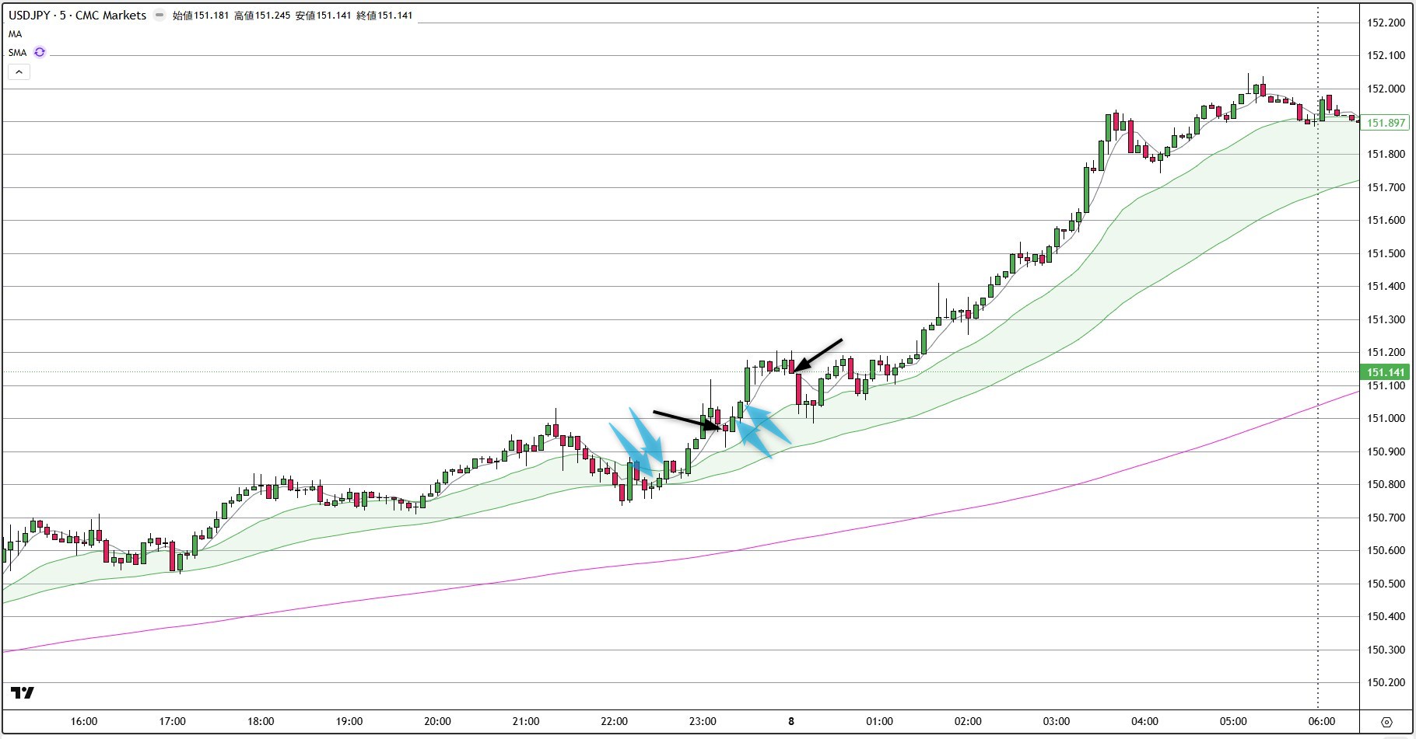The height and width of the screenshot is (739, 1416).
Task: Select the MA indicator legend label
Action: pyautogui.click(x=16, y=34)
